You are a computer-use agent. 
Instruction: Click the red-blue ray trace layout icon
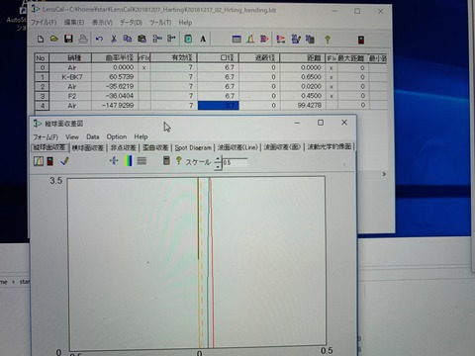pos(281,40)
